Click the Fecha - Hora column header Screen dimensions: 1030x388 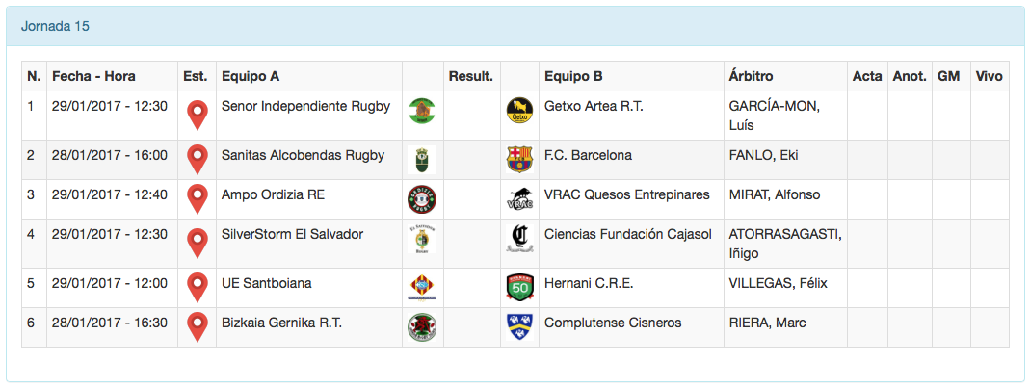93,76
